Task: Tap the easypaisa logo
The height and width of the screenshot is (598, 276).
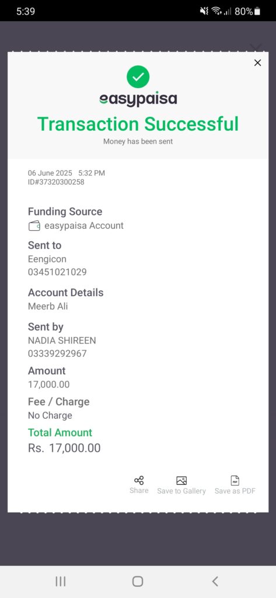Action: 138,99
